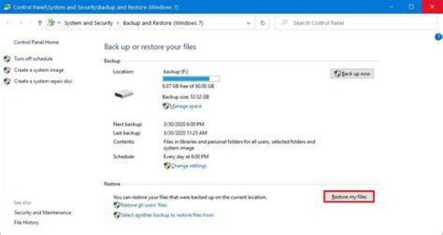Viewport: 443px width, 235px height.
Task: Open the Change settings link
Action: 189,166
